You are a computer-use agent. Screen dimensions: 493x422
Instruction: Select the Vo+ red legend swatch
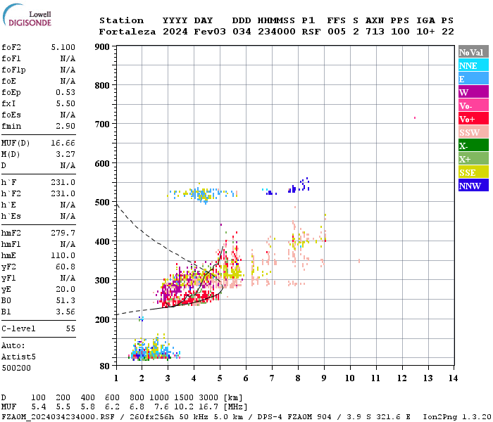coord(473,119)
